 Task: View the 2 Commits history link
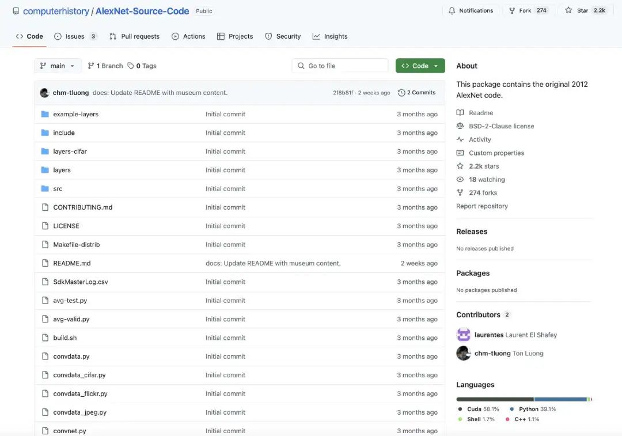[417, 93]
